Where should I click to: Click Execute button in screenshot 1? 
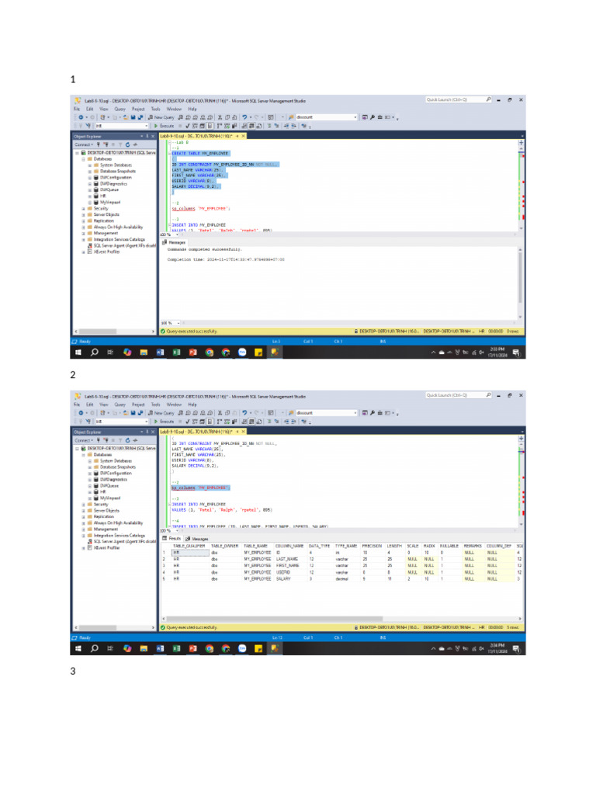point(165,126)
